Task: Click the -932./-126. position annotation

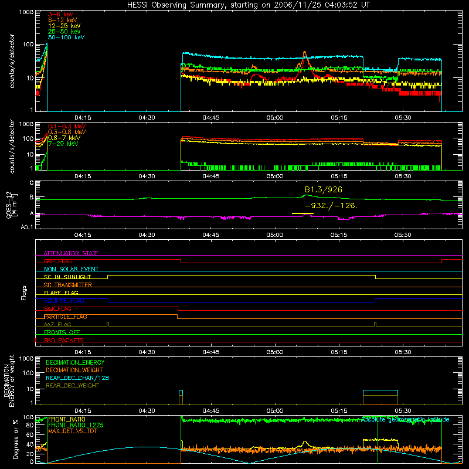Action: (x=331, y=206)
